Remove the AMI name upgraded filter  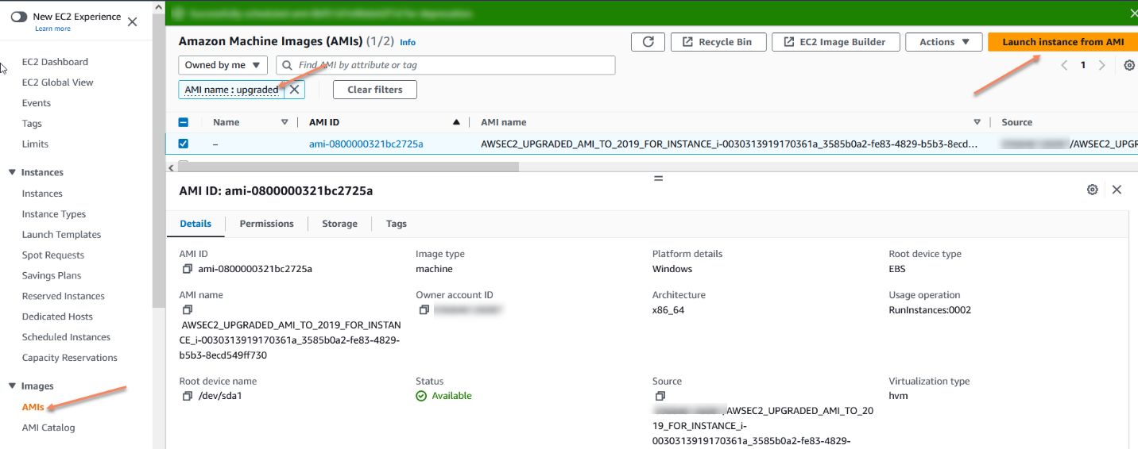(294, 90)
